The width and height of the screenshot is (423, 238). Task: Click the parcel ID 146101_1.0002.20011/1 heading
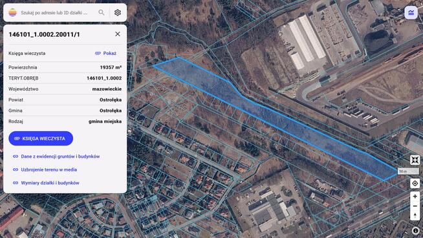pos(44,34)
